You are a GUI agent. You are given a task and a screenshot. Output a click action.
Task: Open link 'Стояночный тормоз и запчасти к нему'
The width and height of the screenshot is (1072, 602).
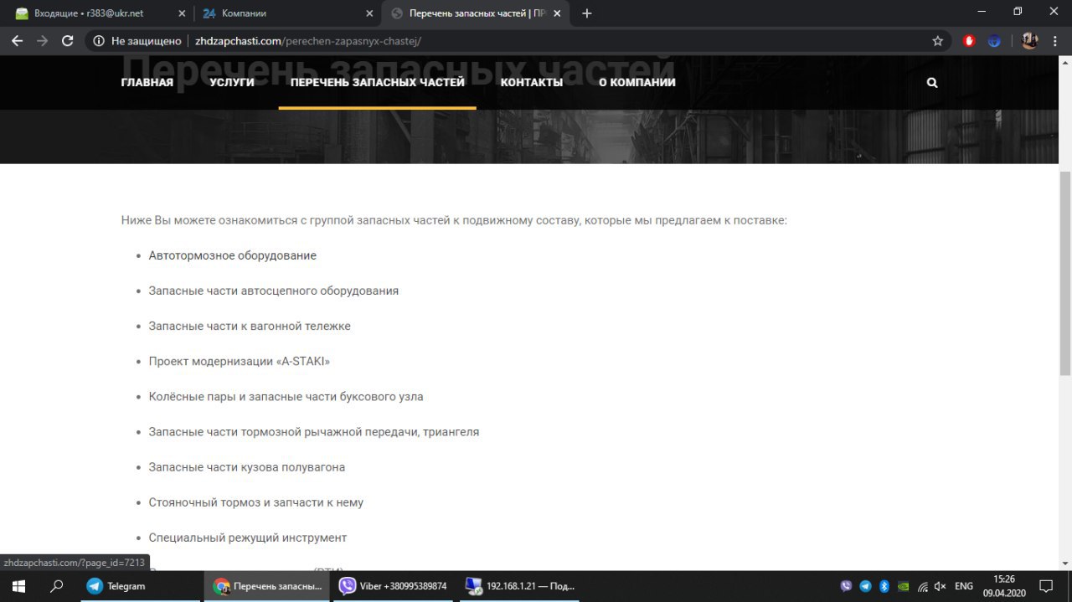coord(256,502)
